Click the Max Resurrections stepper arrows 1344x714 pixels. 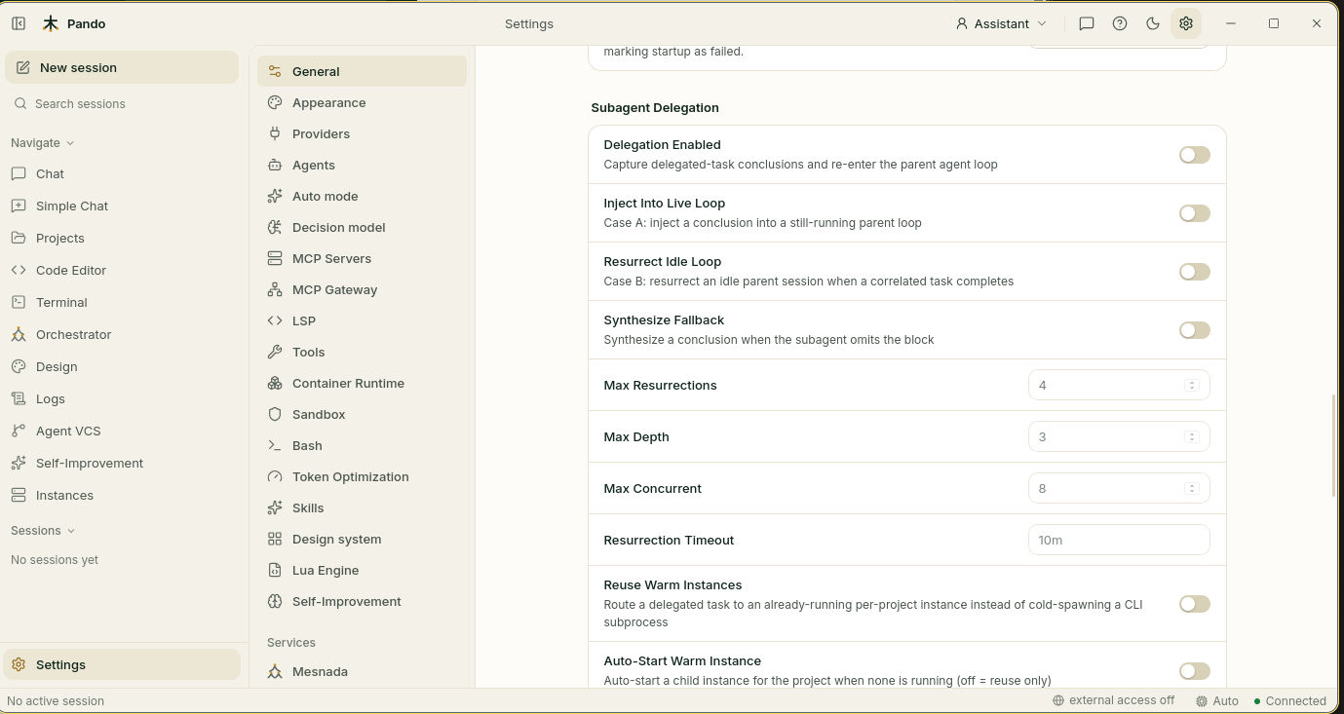[x=1191, y=385]
